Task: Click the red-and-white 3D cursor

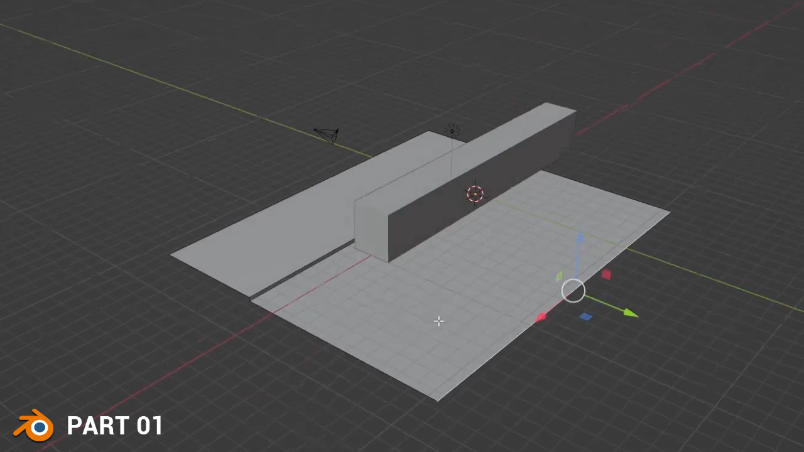Action: 475,194
